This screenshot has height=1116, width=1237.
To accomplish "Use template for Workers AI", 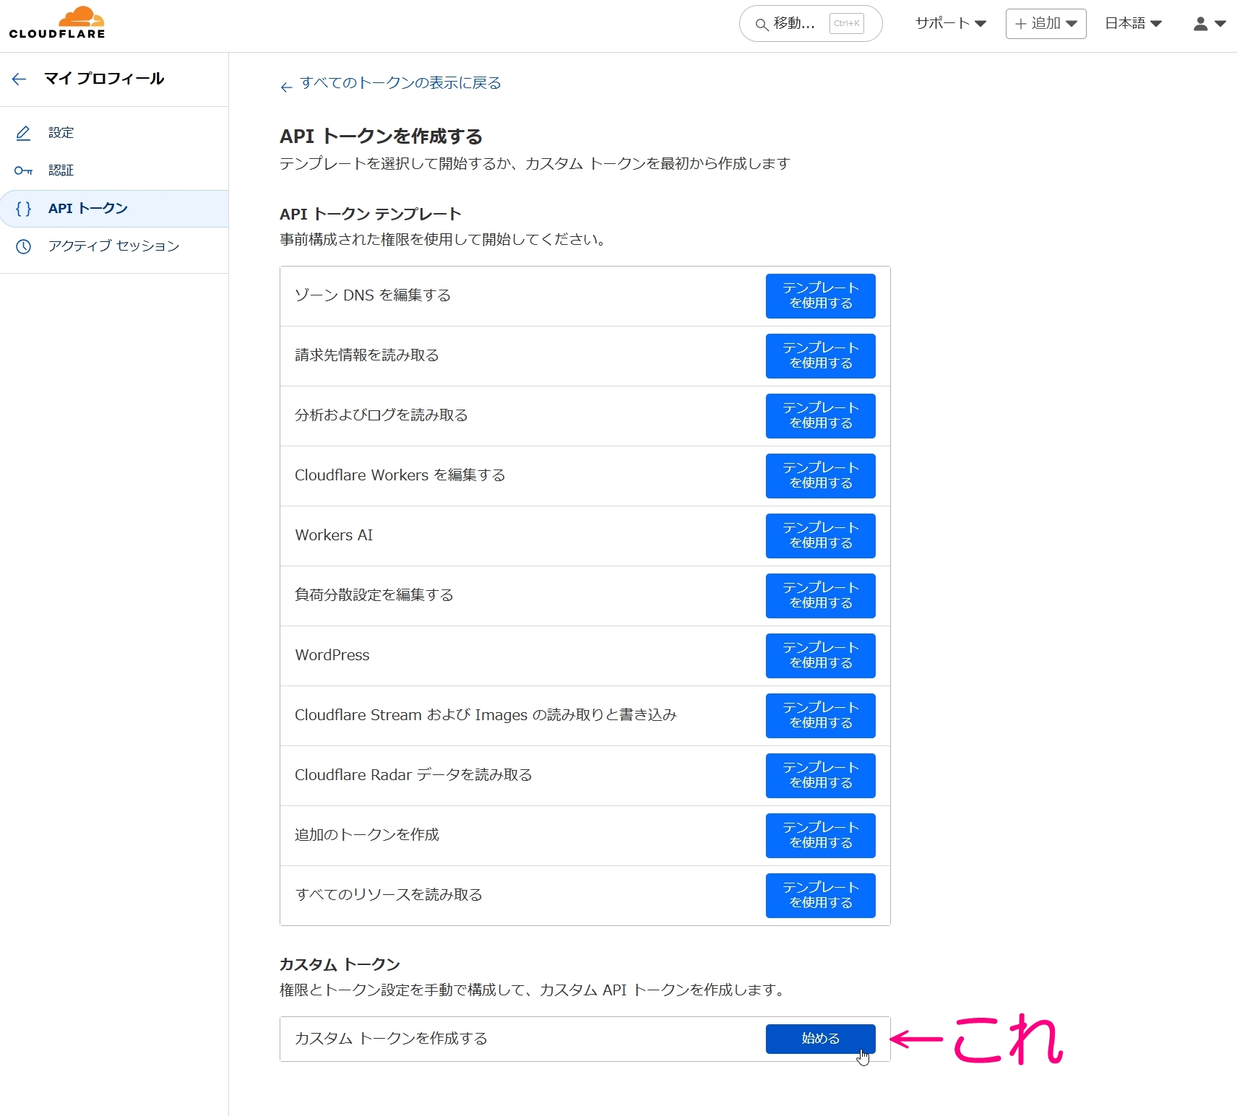I will [x=820, y=536].
